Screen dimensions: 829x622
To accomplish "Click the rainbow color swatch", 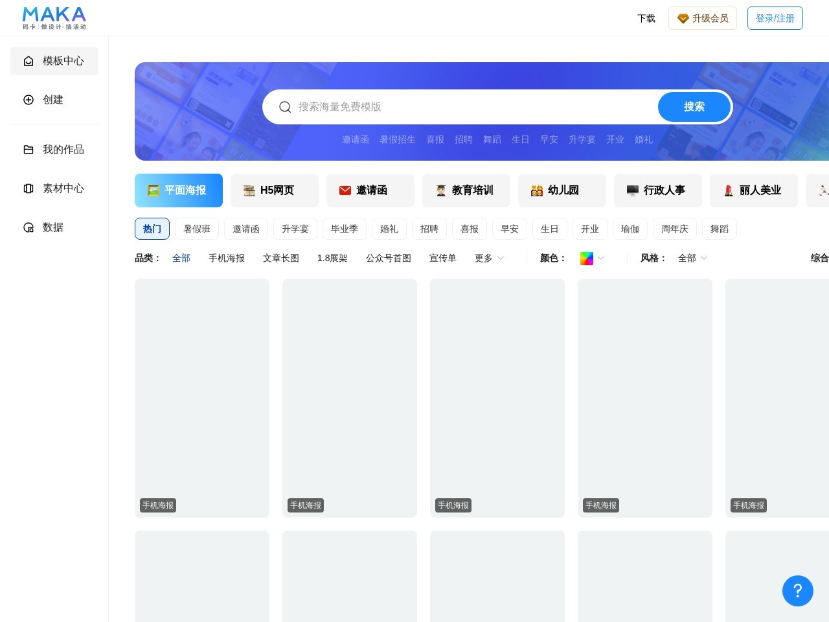I will coord(587,258).
